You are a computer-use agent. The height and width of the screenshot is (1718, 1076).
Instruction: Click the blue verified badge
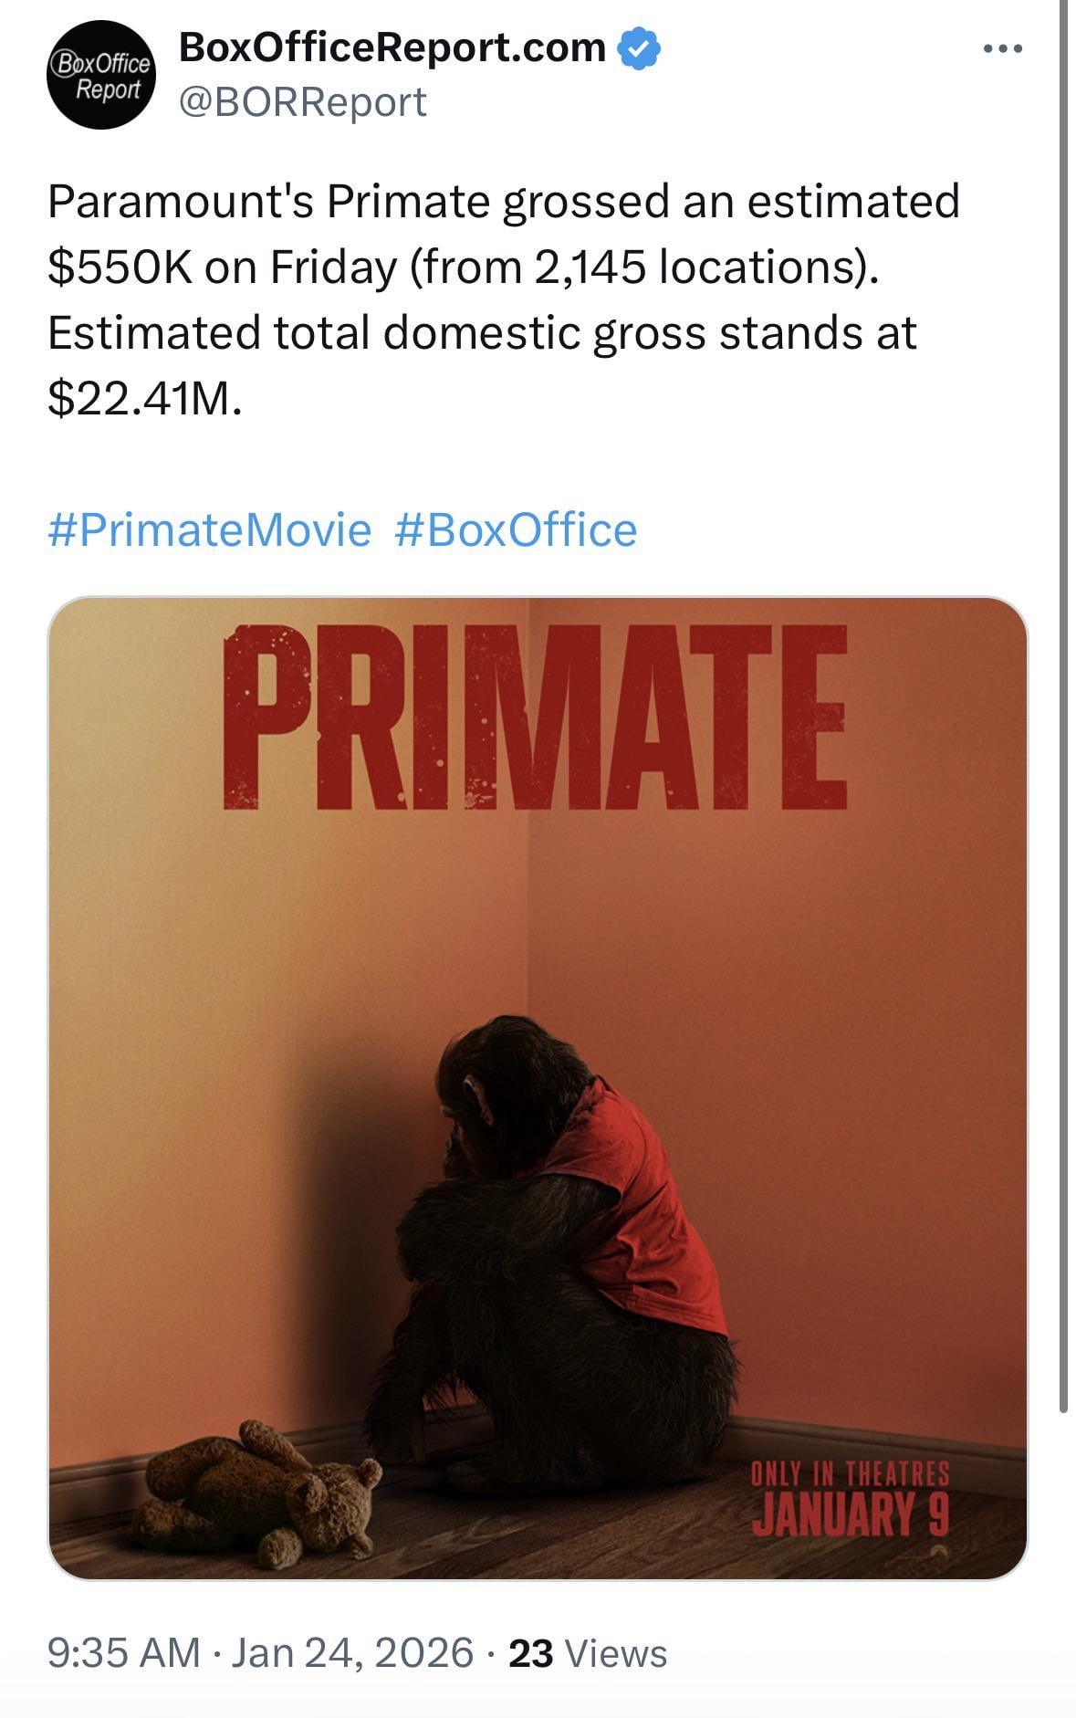[x=640, y=48]
